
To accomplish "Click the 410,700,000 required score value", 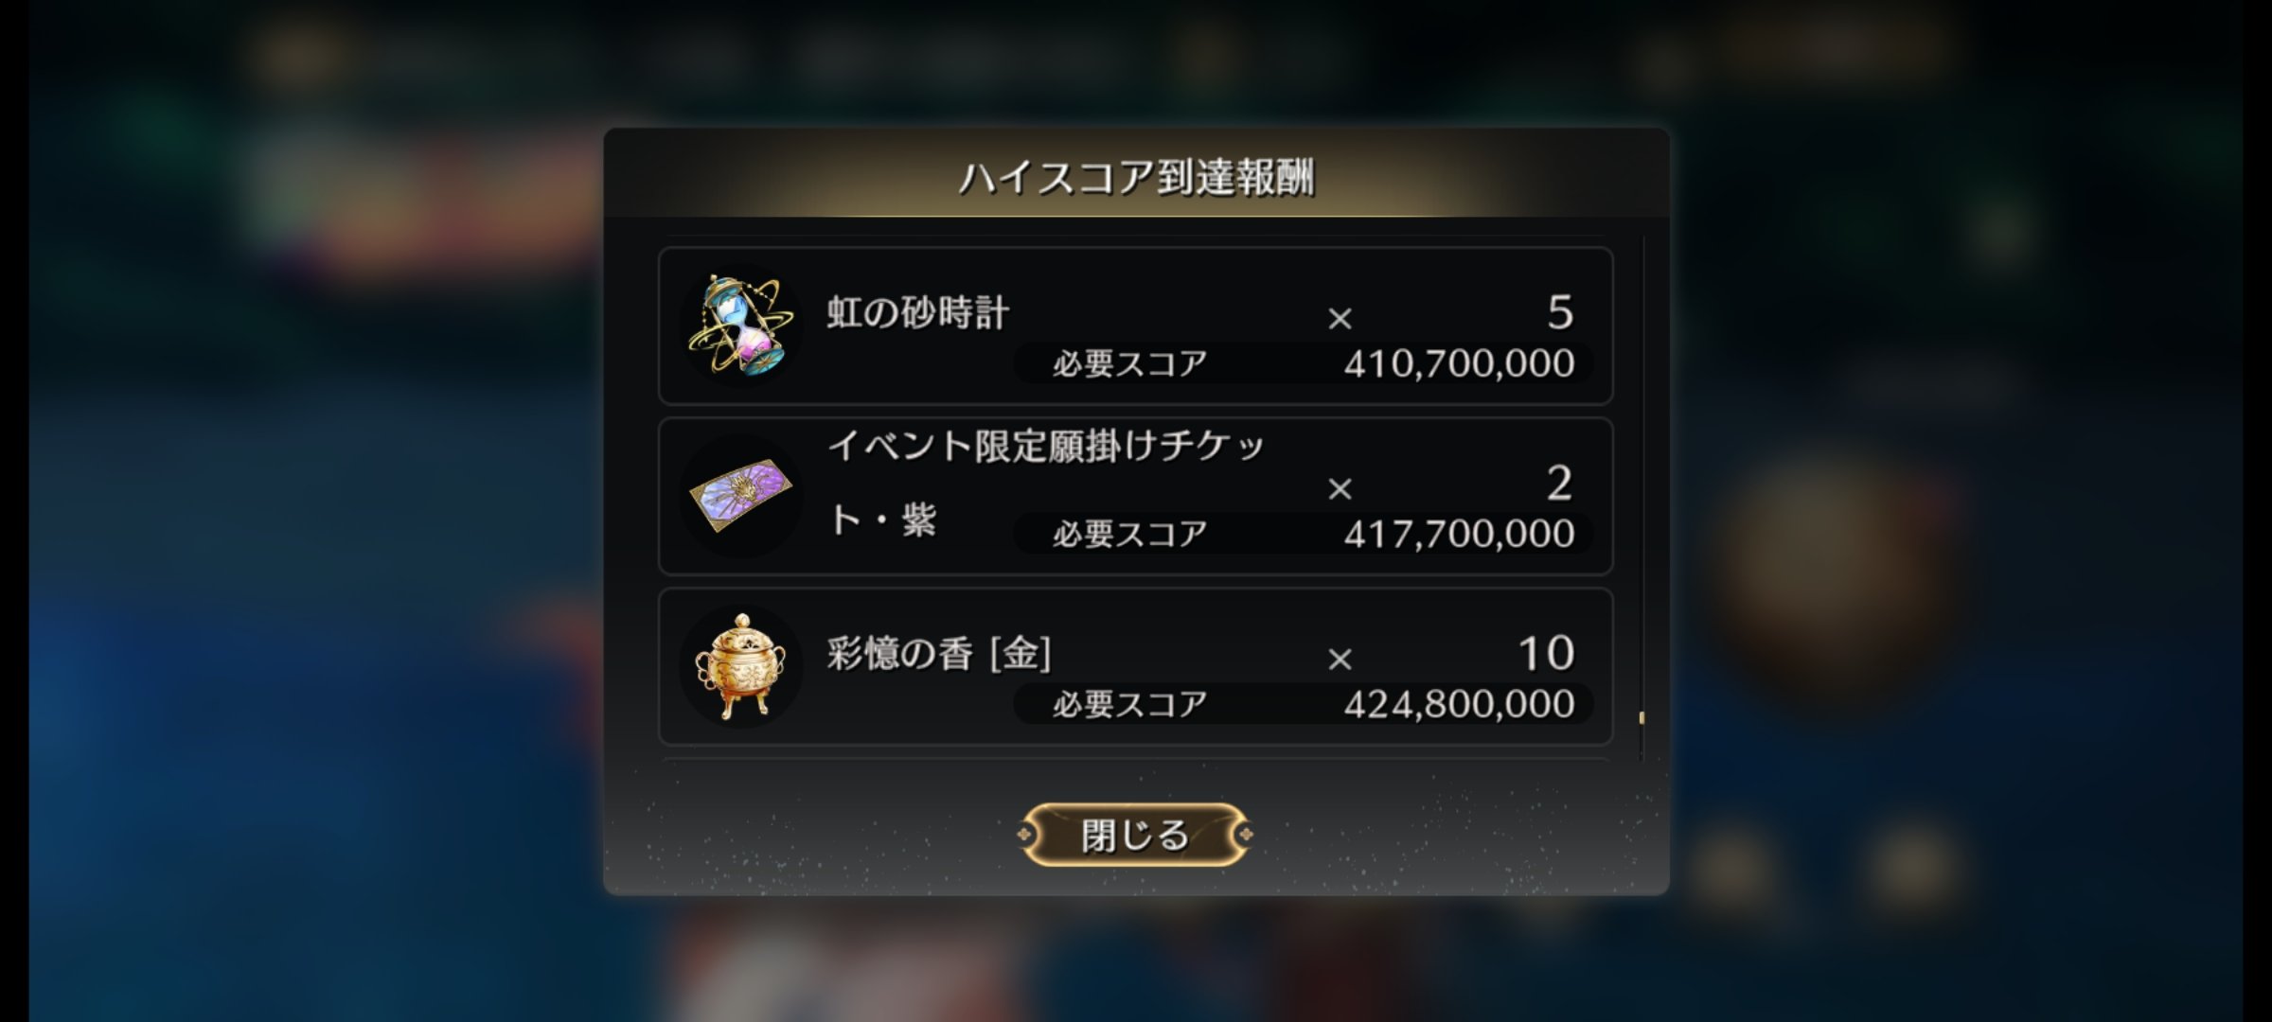I will coord(1459,363).
